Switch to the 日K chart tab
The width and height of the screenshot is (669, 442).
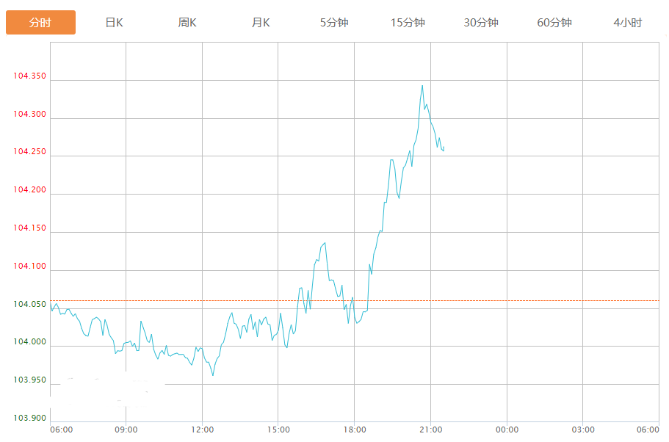[x=114, y=23]
